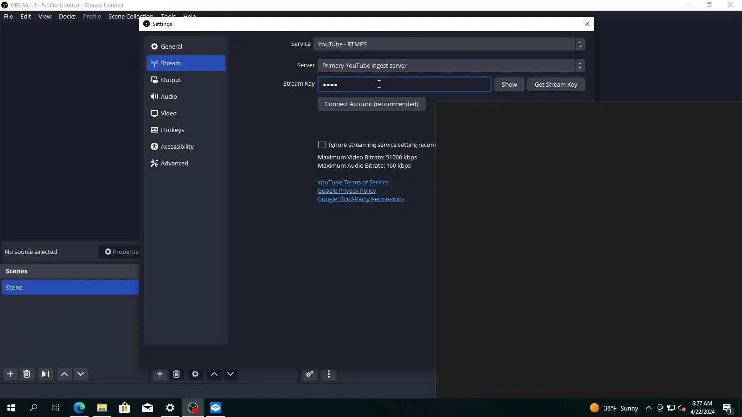Open the blue box app on the taskbar
This screenshot has width=742, height=417.
216,408
